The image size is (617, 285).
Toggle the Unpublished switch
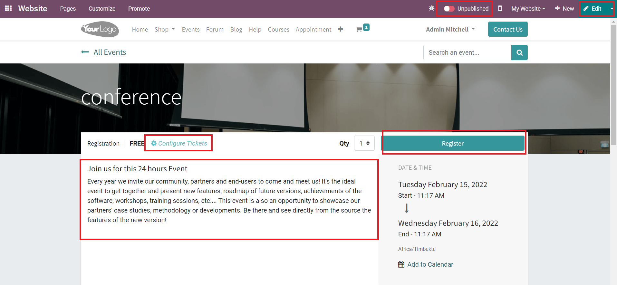tap(449, 9)
